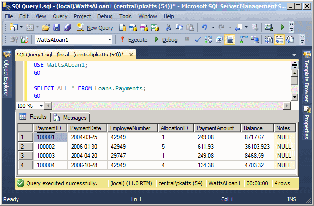Open the active documents list dropdown
Image resolution: width=314 pixels, height=206 pixels.
pyautogui.click(x=294, y=55)
